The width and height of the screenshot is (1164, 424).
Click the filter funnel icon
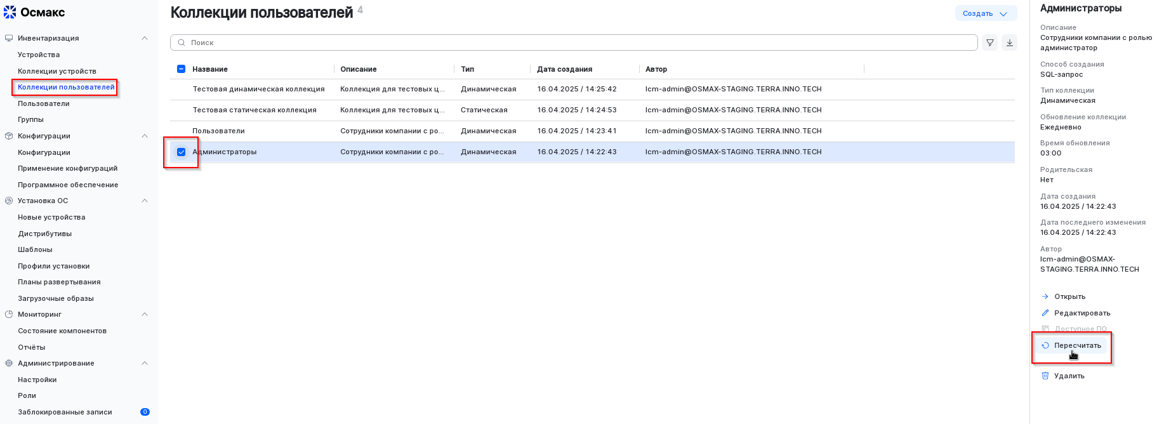(x=989, y=43)
